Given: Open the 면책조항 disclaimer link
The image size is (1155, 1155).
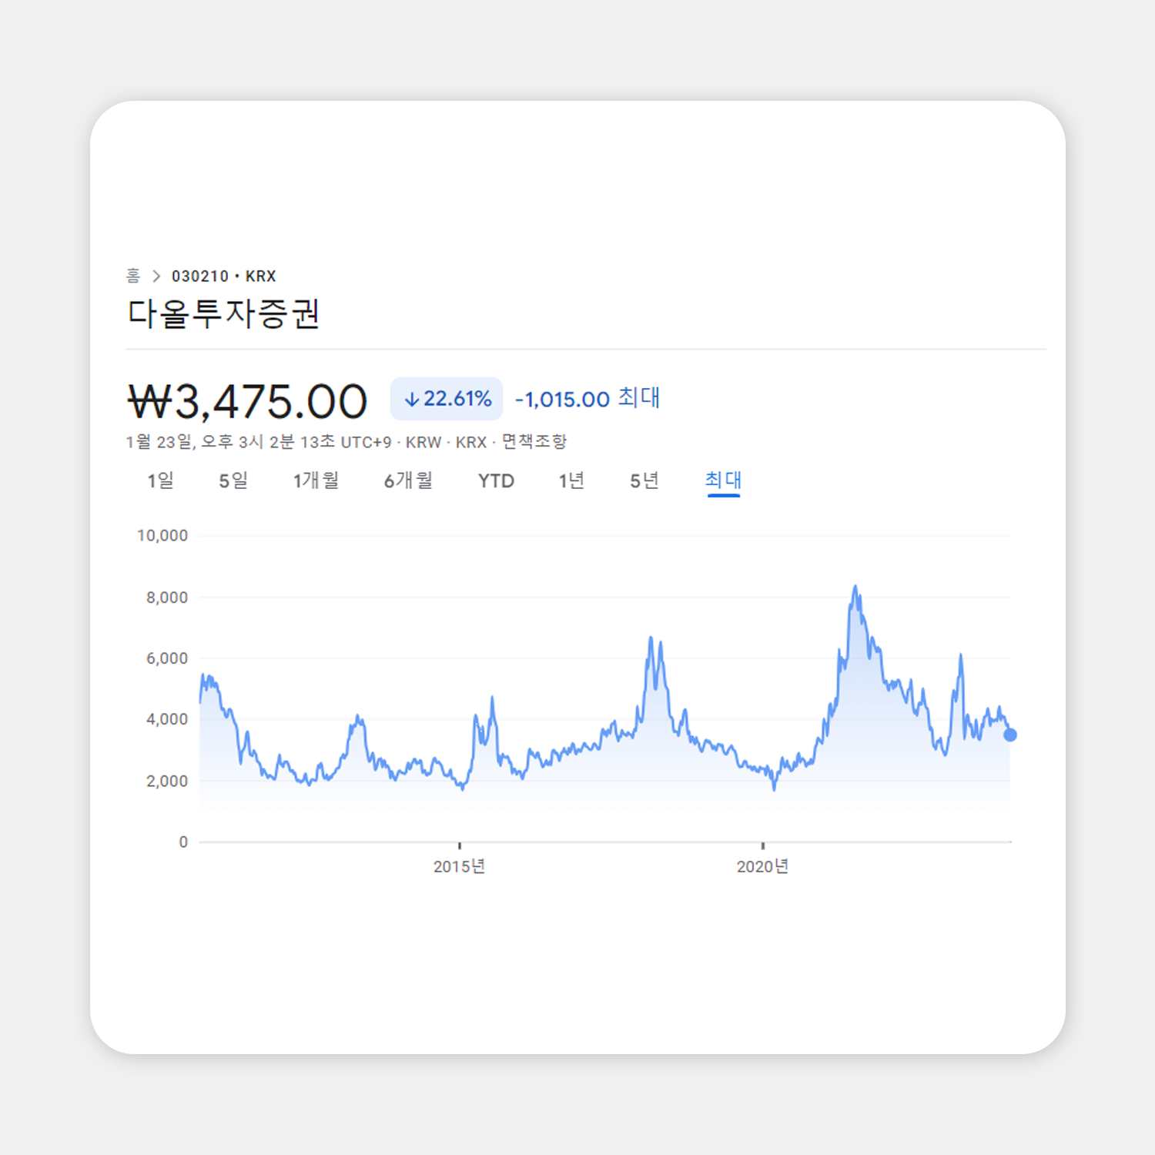Looking at the screenshot, I should tap(534, 441).
